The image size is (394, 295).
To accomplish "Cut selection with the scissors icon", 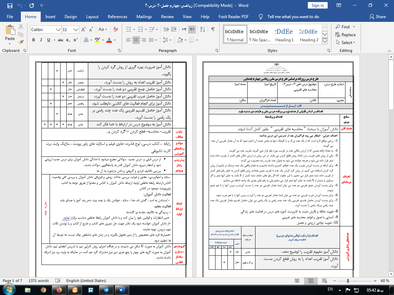I will click(21, 27).
